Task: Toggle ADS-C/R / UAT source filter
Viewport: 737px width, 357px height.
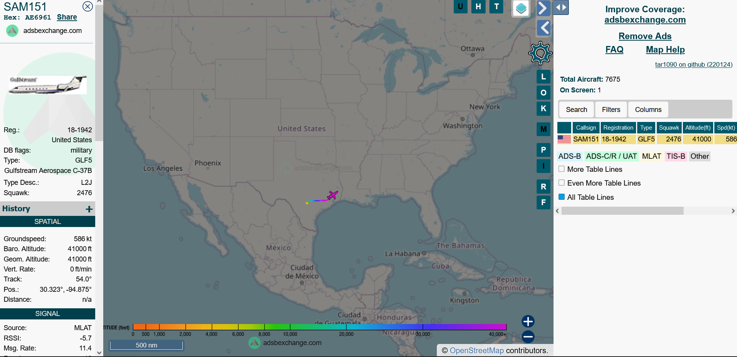Action: click(611, 156)
